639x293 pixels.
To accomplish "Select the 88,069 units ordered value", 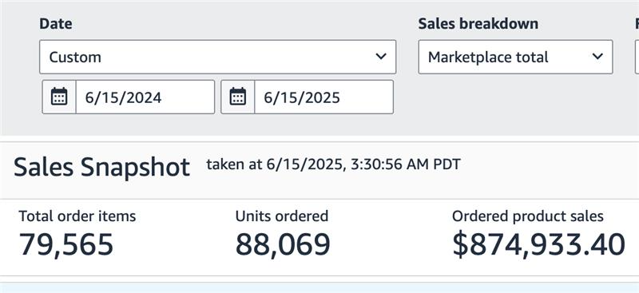I will point(283,244).
